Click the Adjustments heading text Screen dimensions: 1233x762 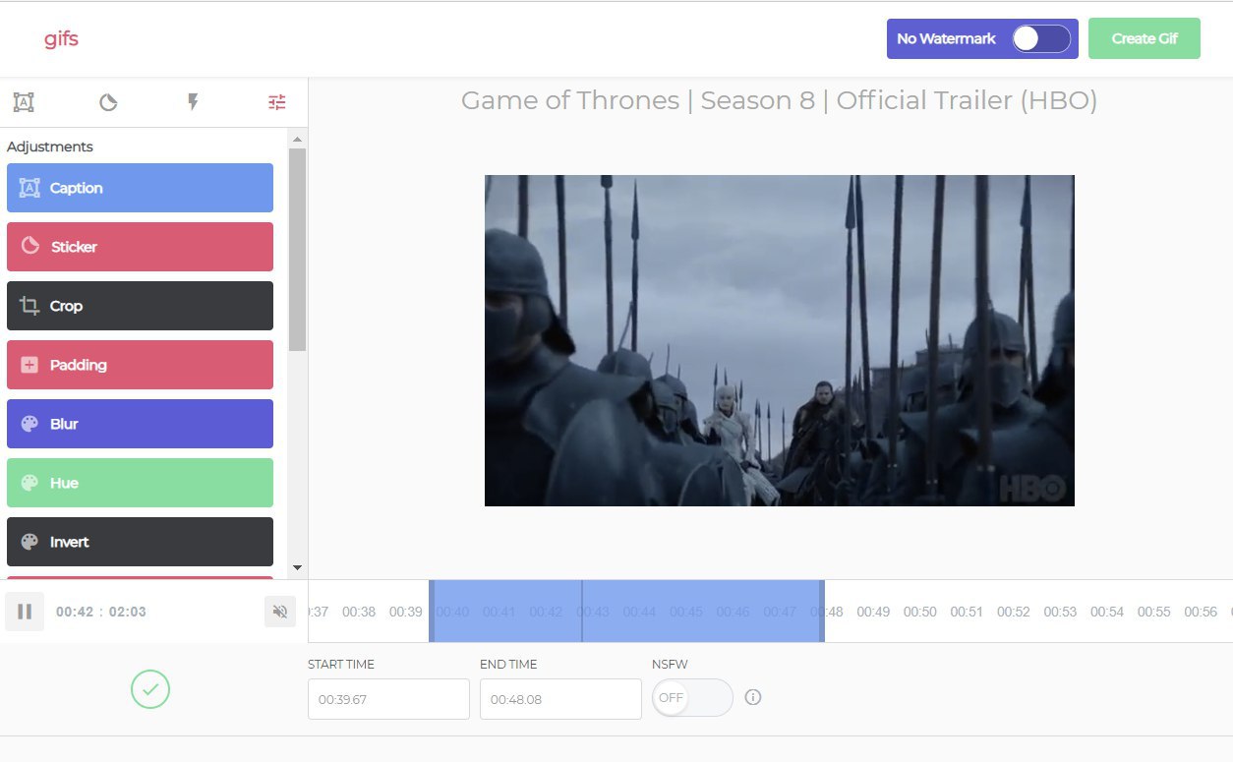point(50,147)
